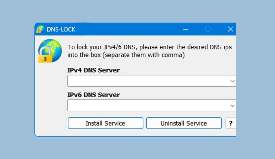Click the Install Service button
275x159 pixels.
coord(106,123)
